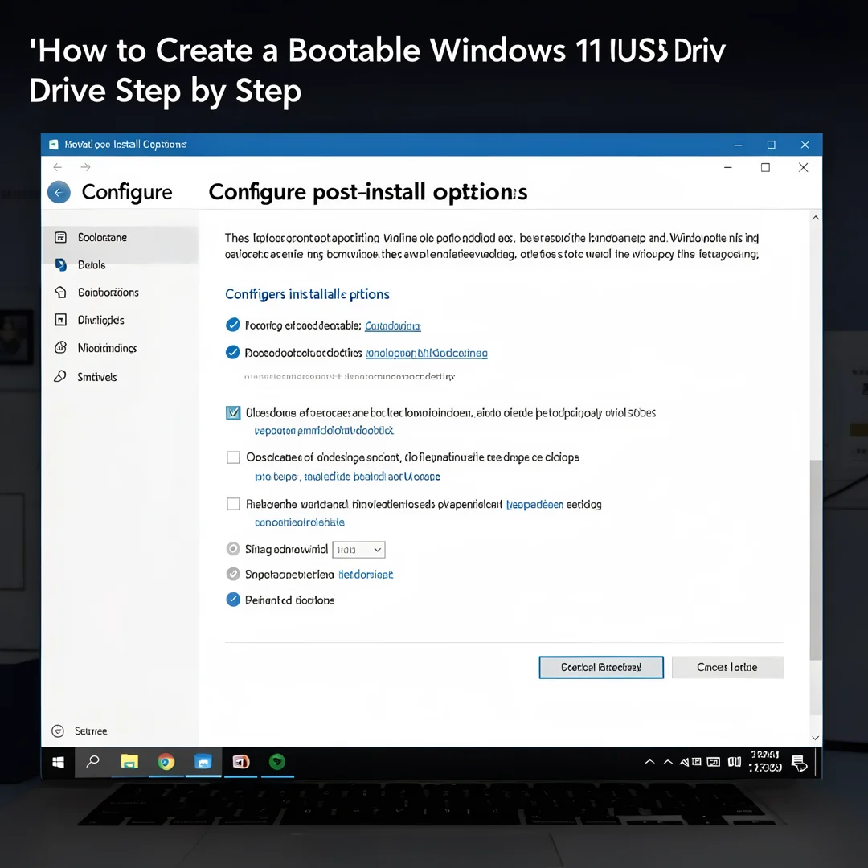Open the blue window app on taskbar
The width and height of the screenshot is (868, 868).
tap(203, 762)
